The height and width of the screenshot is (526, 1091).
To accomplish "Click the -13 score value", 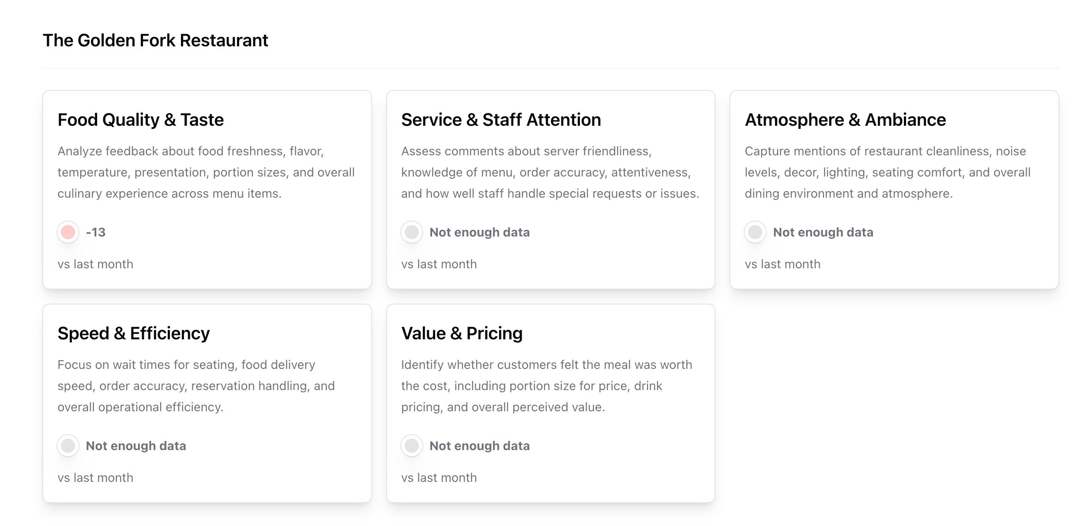I will tap(96, 232).
